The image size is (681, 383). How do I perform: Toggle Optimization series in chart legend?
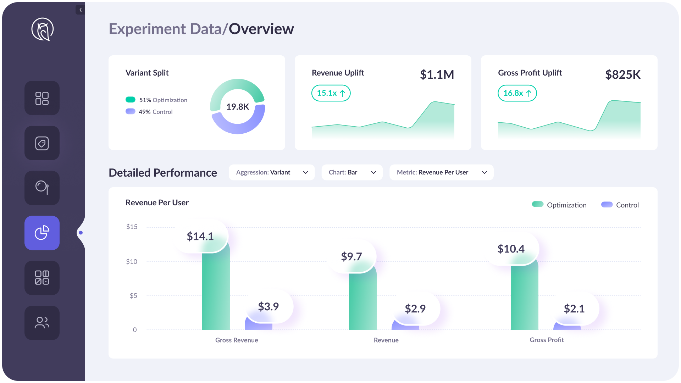[559, 205]
